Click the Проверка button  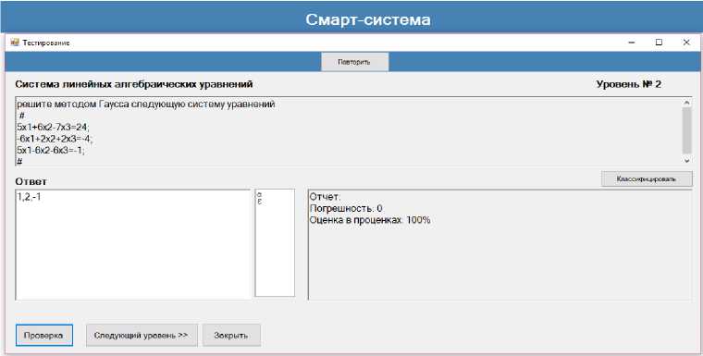point(44,336)
